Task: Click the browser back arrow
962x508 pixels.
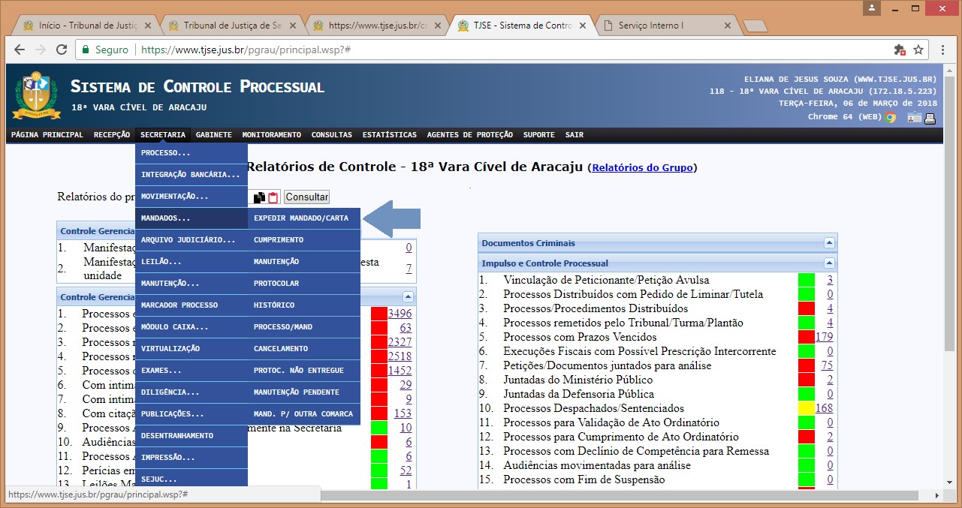Action: 20,50
